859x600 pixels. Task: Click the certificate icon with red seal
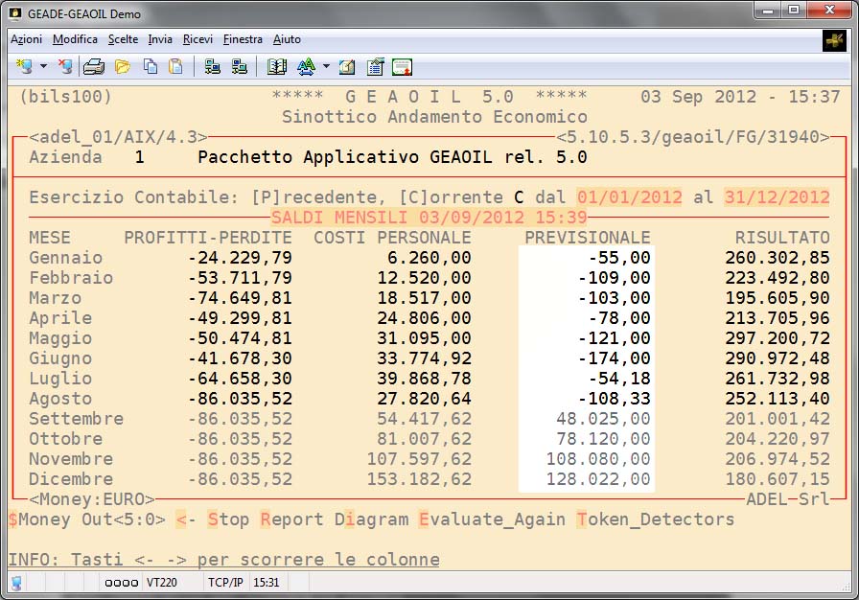point(402,67)
